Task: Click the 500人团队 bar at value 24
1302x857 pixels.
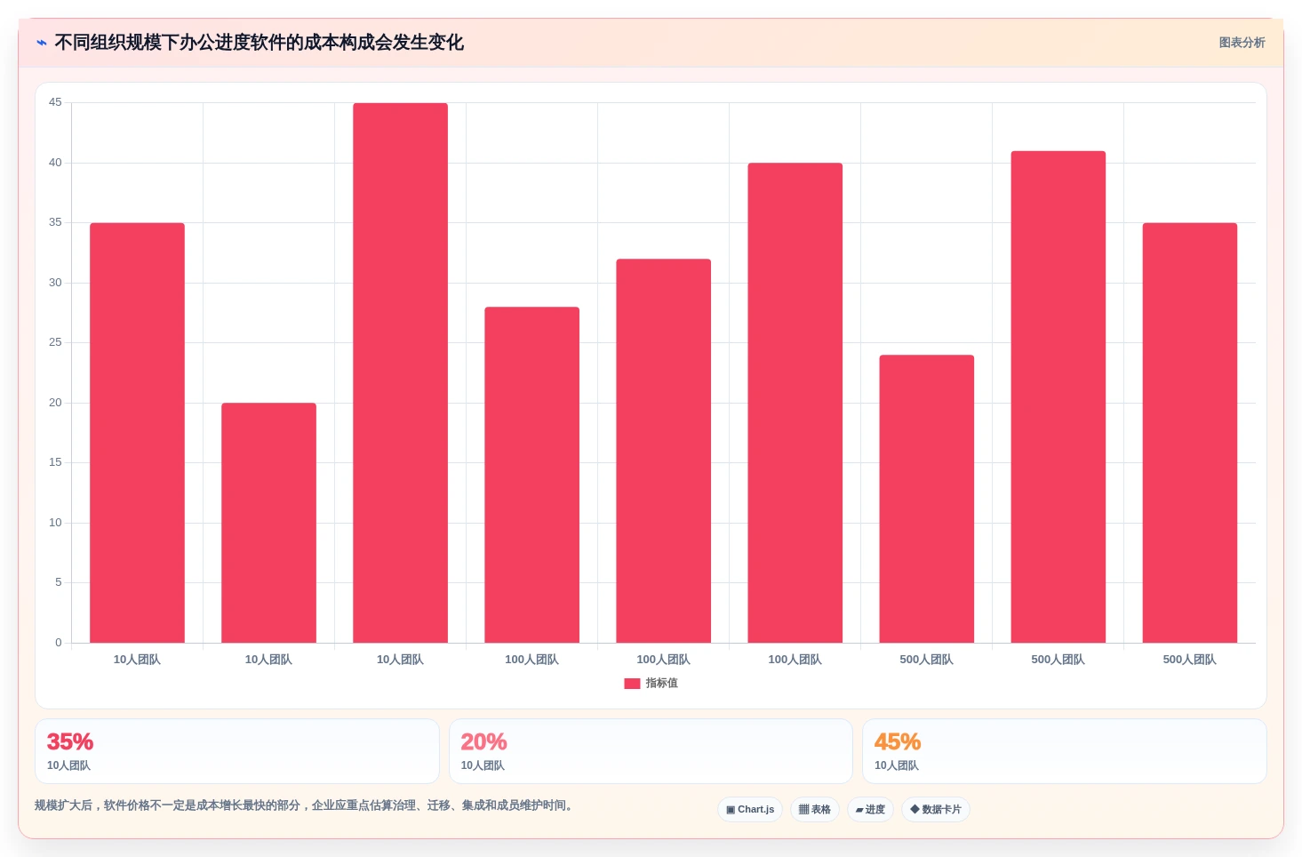Action: coord(926,499)
